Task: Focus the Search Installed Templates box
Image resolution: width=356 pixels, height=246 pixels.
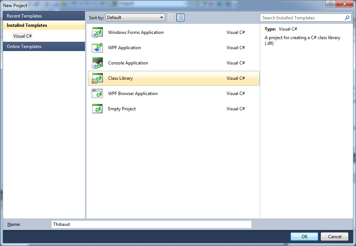Action: pyautogui.click(x=302, y=18)
